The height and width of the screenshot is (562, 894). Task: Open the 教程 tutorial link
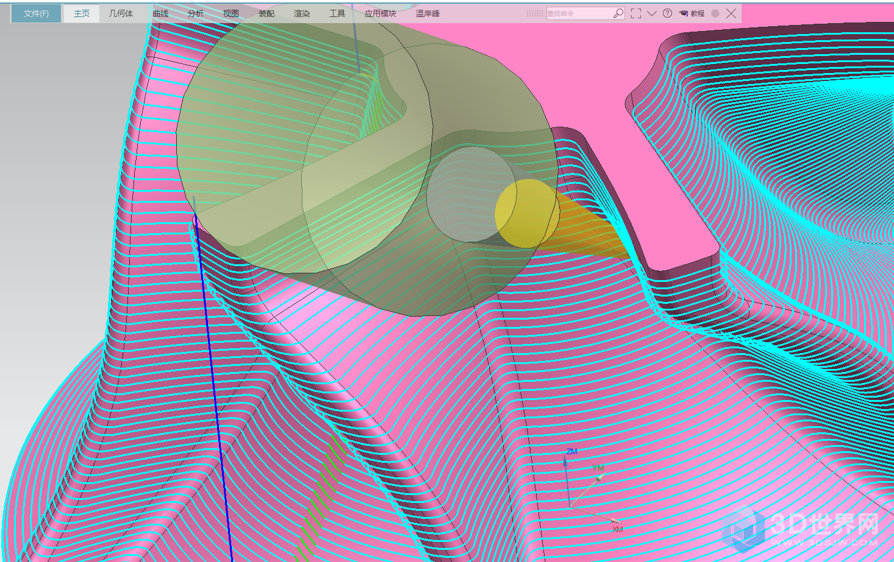point(692,13)
